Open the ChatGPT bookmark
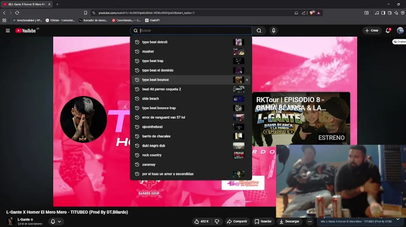This screenshot has width=406, height=227. (x=153, y=20)
